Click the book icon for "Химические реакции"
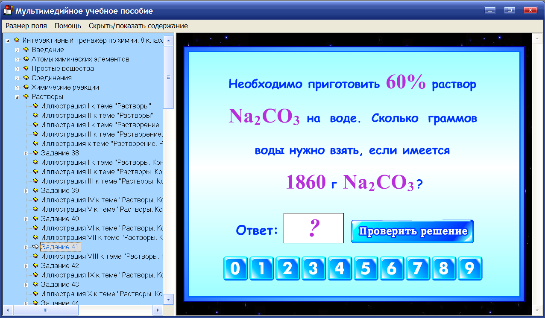The image size is (545, 318). tap(26, 87)
